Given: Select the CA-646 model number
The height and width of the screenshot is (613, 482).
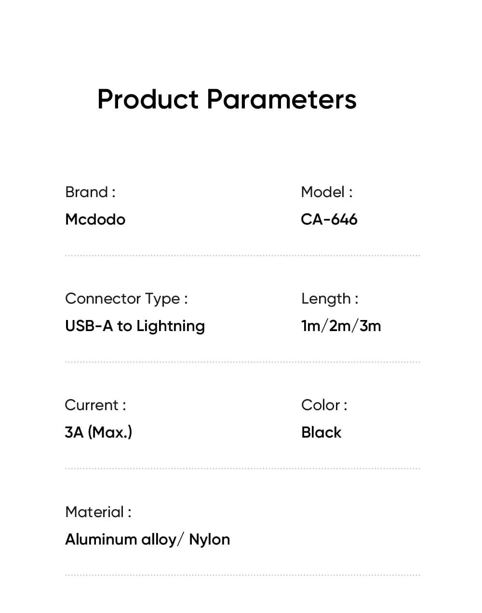Looking at the screenshot, I should [329, 220].
